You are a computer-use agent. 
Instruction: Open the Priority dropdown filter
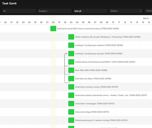click(x=148, y=11)
